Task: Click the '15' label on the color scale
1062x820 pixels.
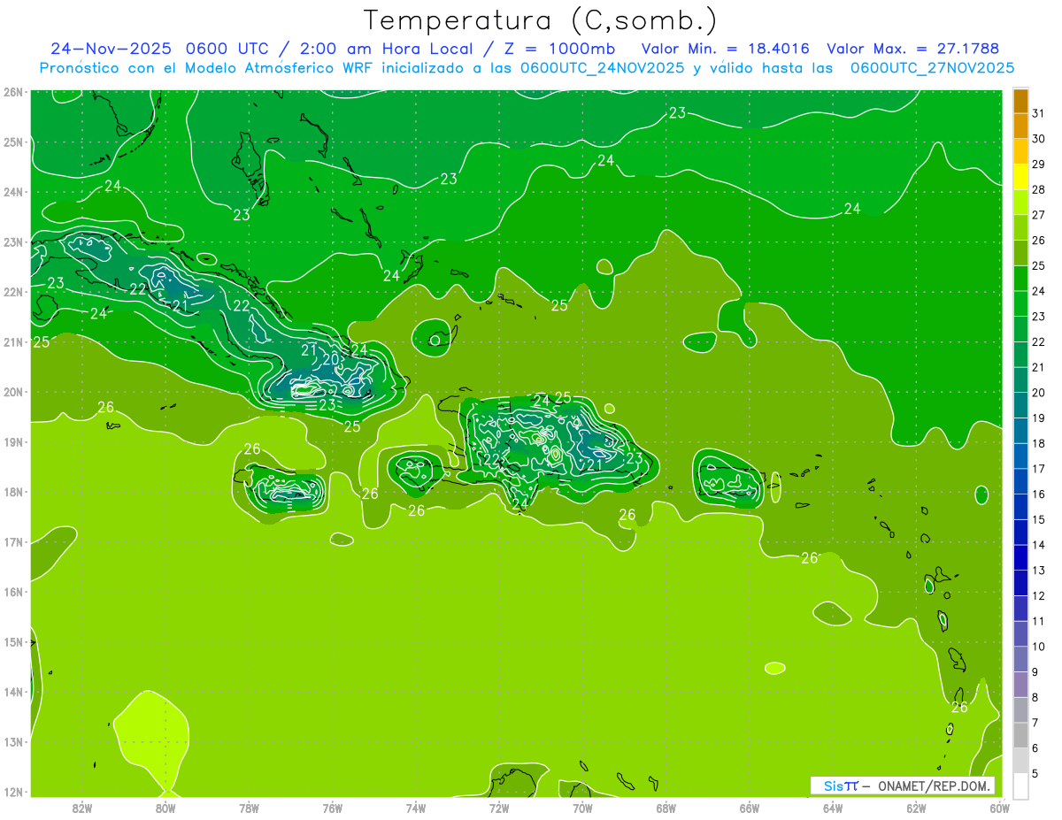Action: pos(1039,520)
